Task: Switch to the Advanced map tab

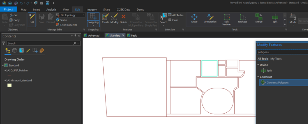Action: coord(92,36)
